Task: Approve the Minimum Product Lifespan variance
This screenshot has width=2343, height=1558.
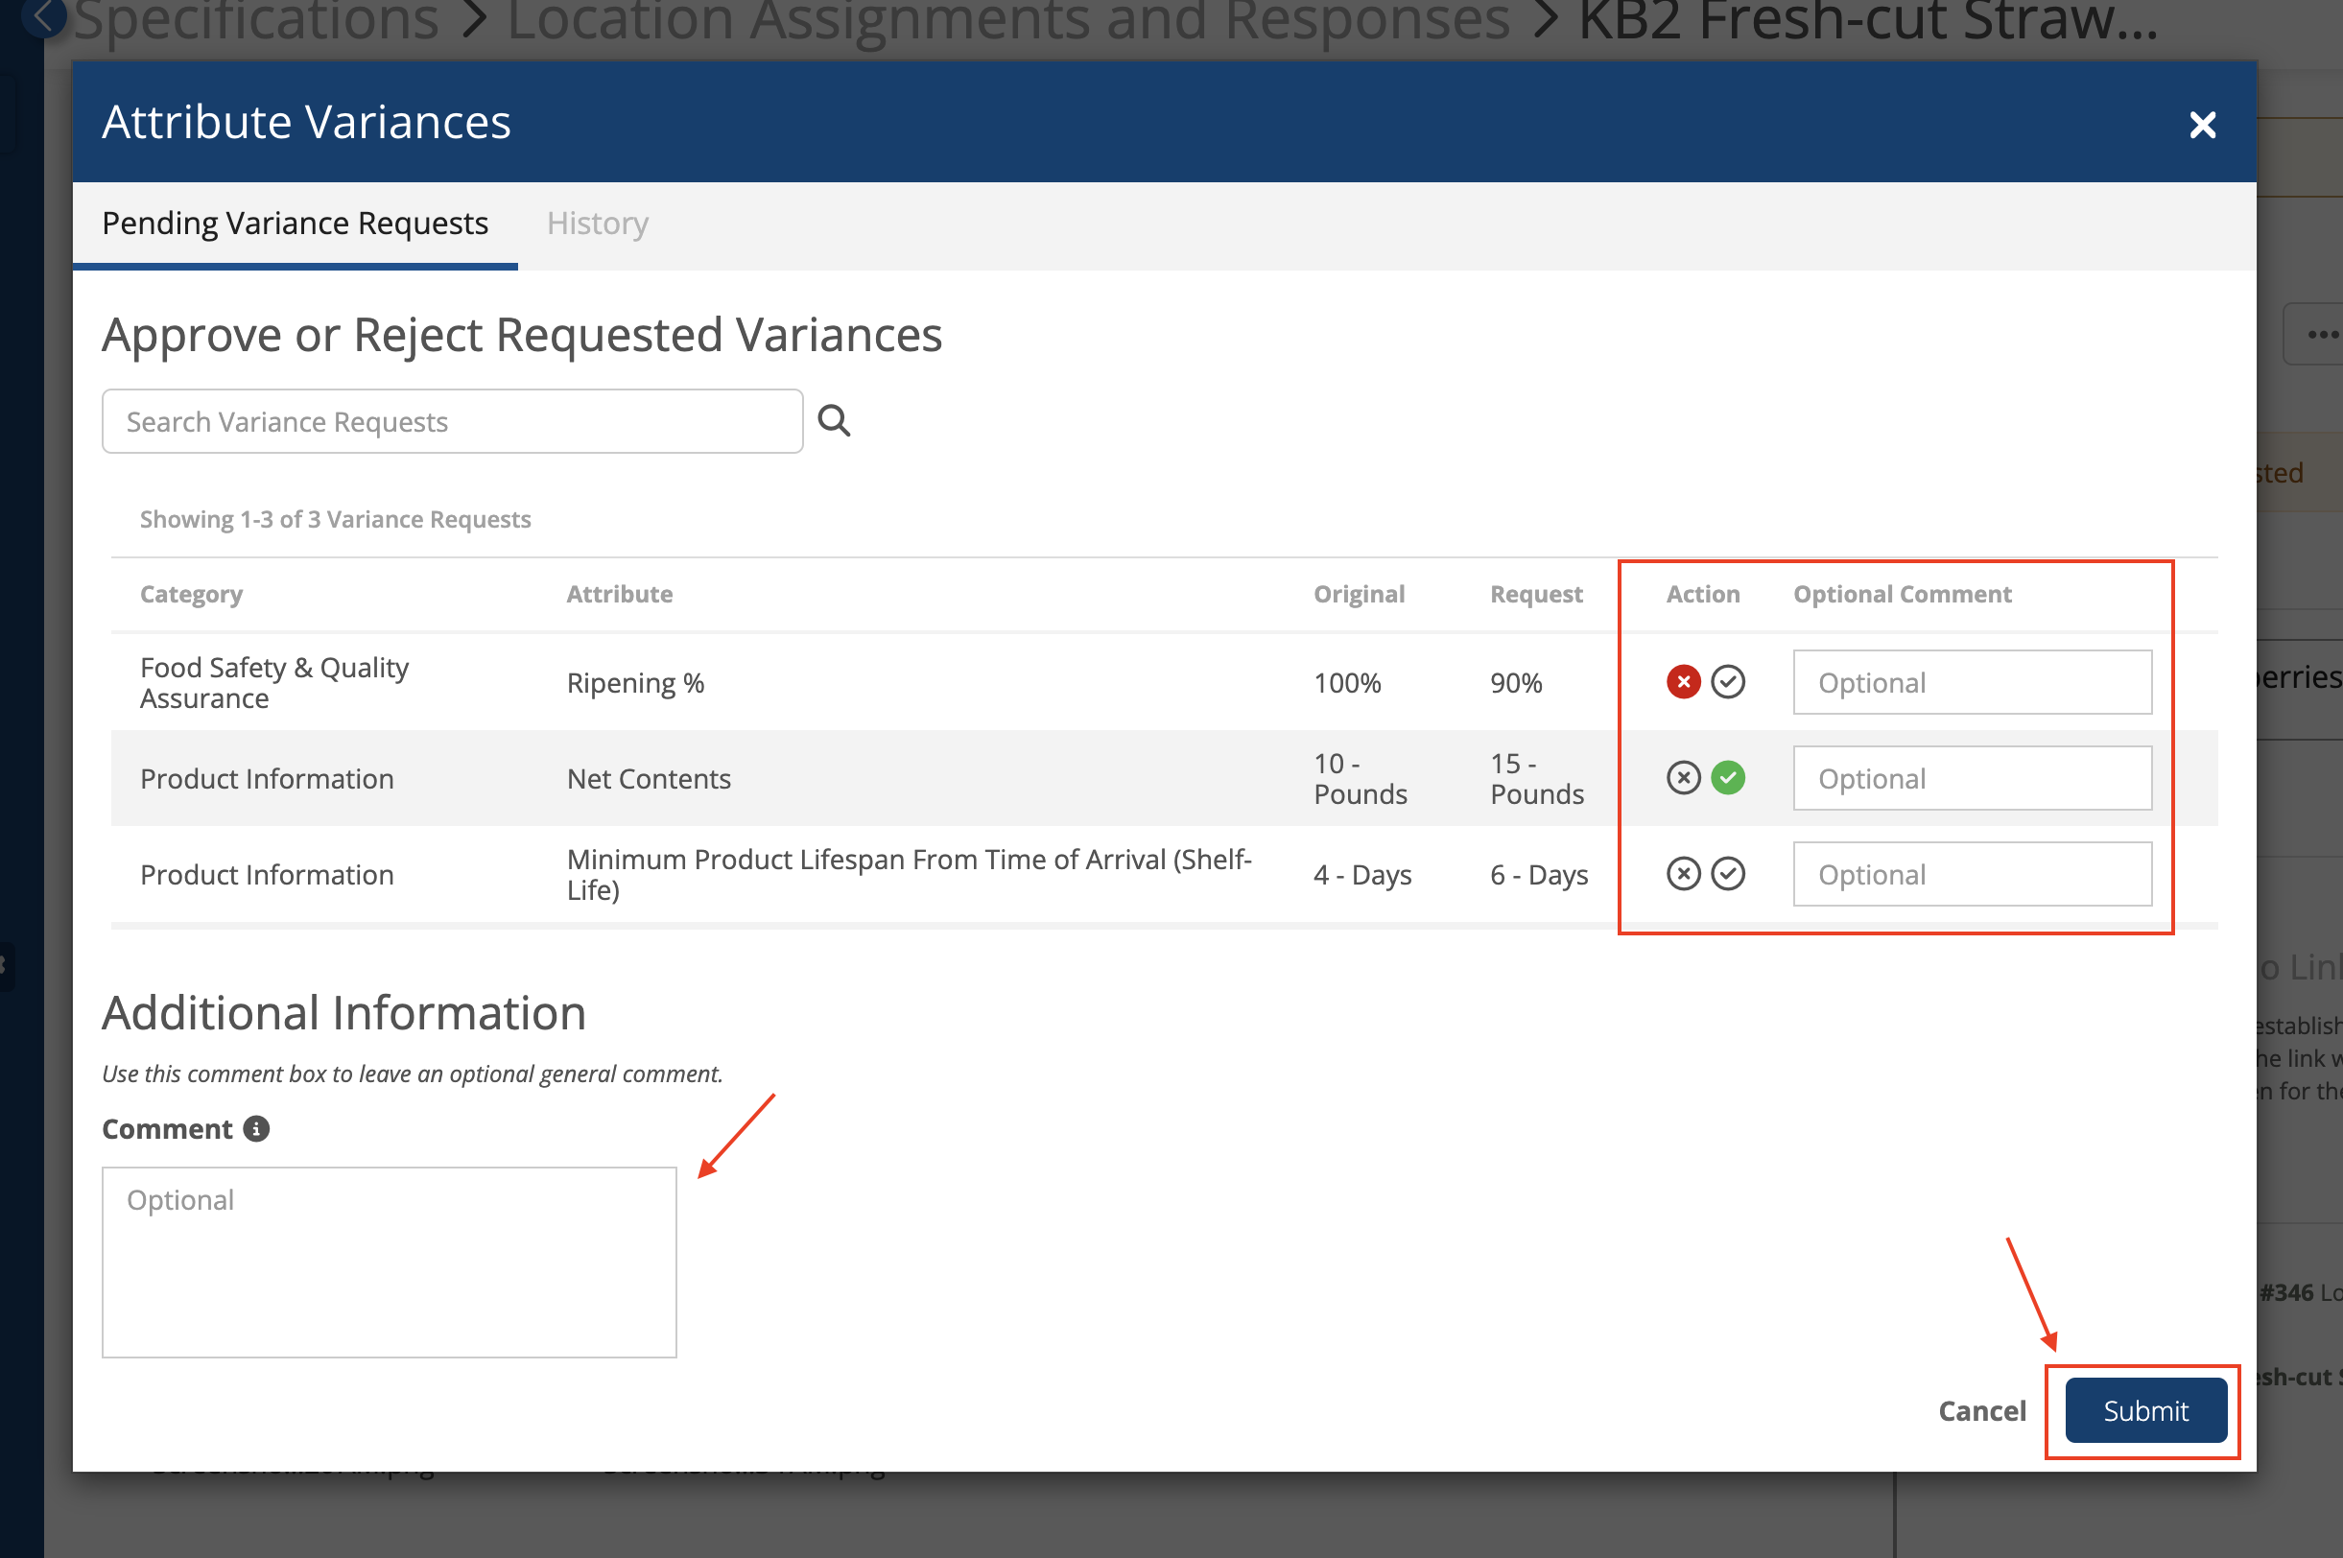Action: tap(1728, 873)
